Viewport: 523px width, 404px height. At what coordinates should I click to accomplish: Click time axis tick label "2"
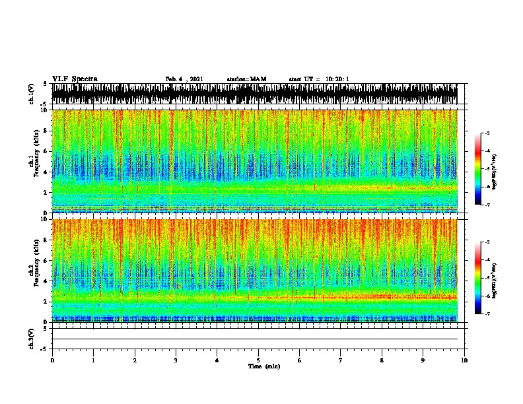pyautogui.click(x=135, y=360)
